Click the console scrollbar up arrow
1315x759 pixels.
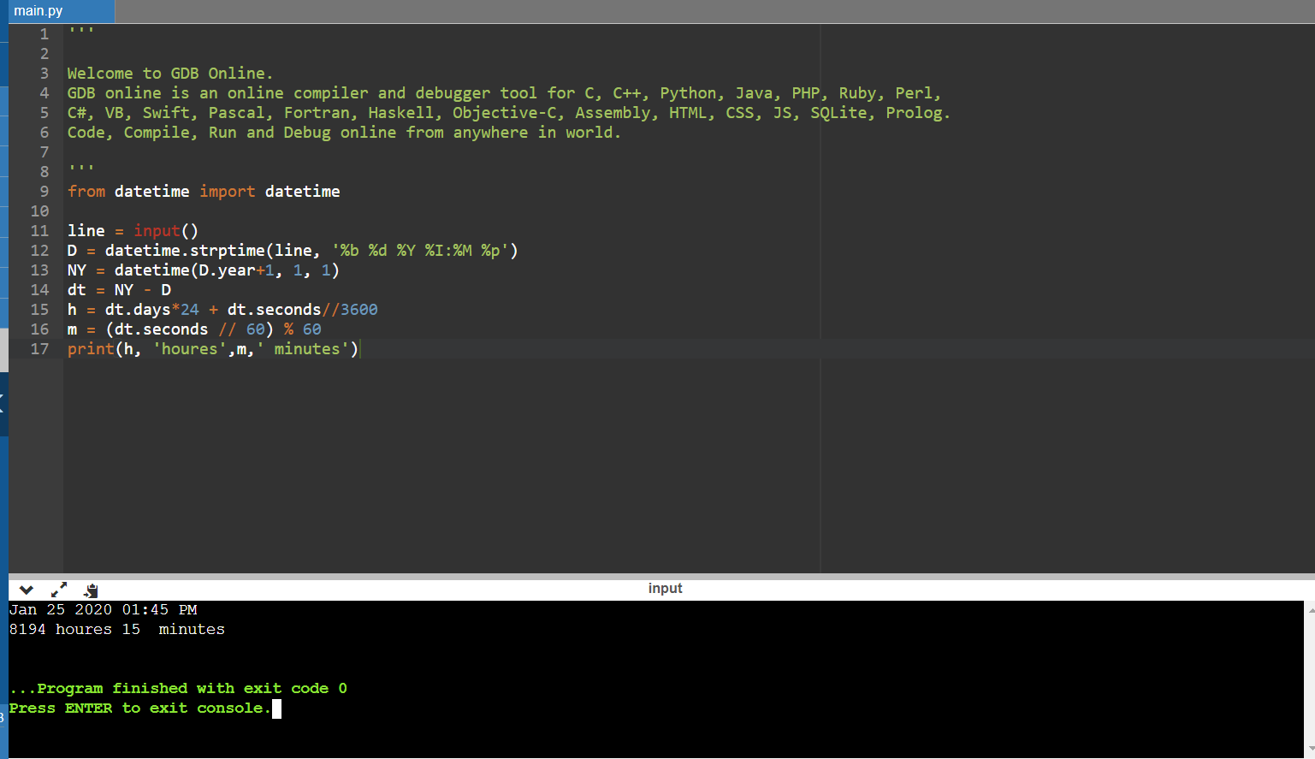coord(1310,610)
